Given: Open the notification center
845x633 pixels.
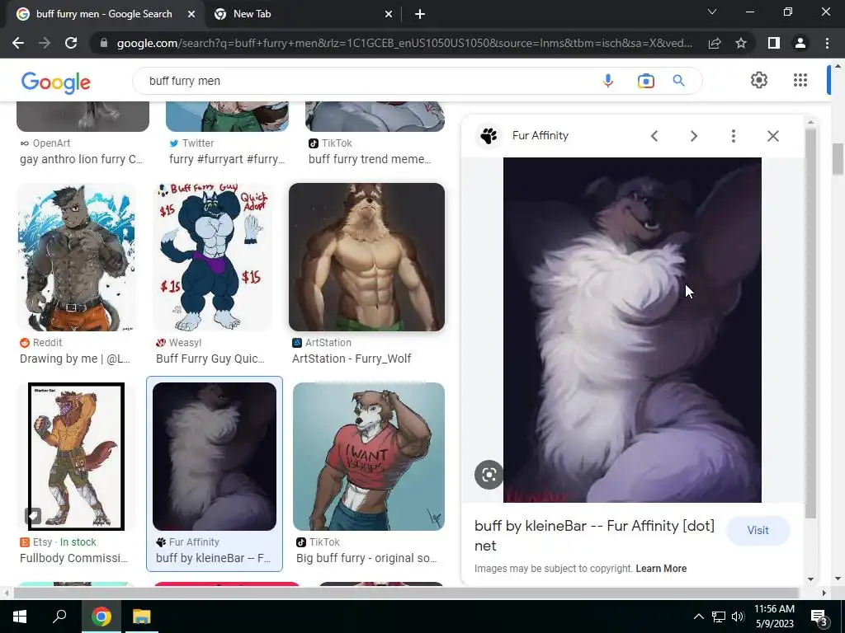Looking at the screenshot, I should click(x=819, y=617).
